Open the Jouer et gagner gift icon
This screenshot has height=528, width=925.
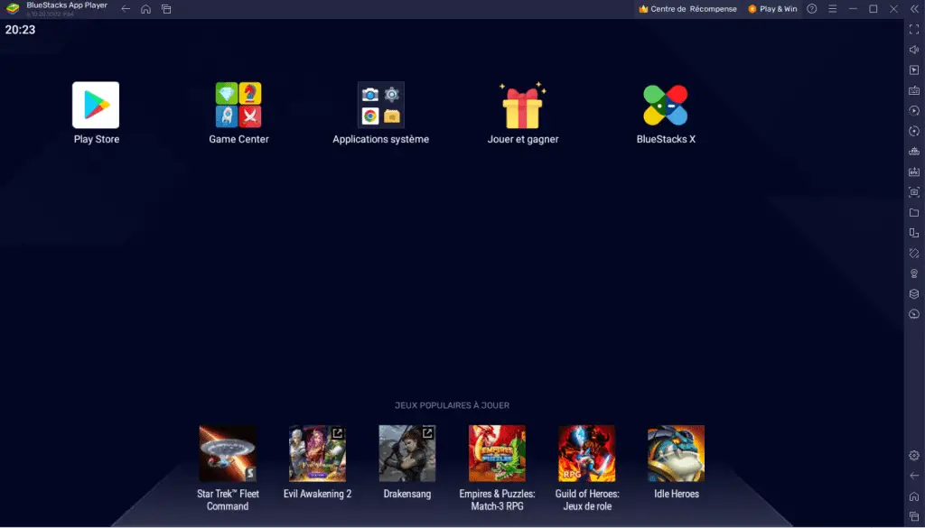coord(523,105)
